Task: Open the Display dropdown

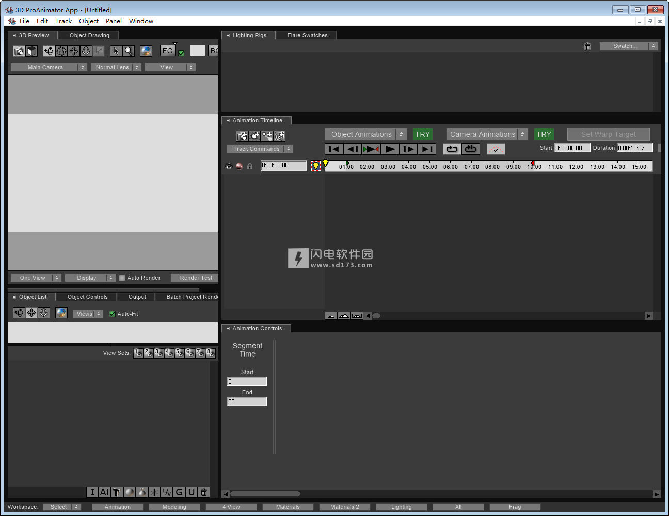Action: pos(90,278)
